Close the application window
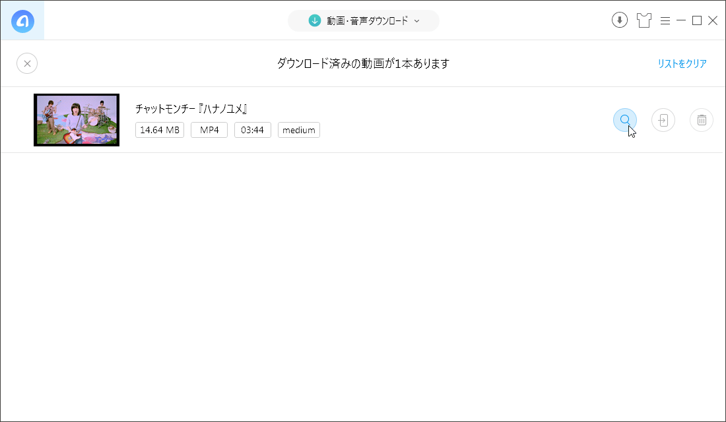The width and height of the screenshot is (726, 422). [713, 21]
